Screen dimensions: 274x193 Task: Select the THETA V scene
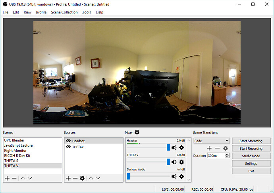(x=33, y=166)
